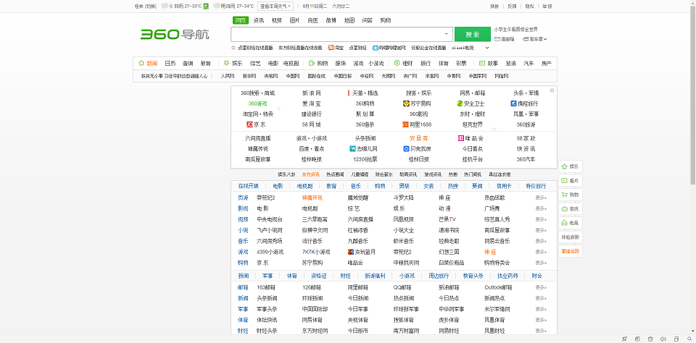This screenshot has width=696, height=343.
Task: Switch to the 视频 search tab
Action: click(x=277, y=20)
